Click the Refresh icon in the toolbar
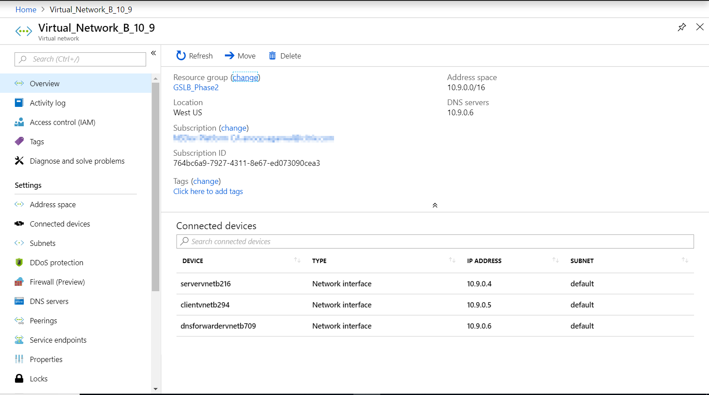The width and height of the screenshot is (709, 395). (x=181, y=55)
